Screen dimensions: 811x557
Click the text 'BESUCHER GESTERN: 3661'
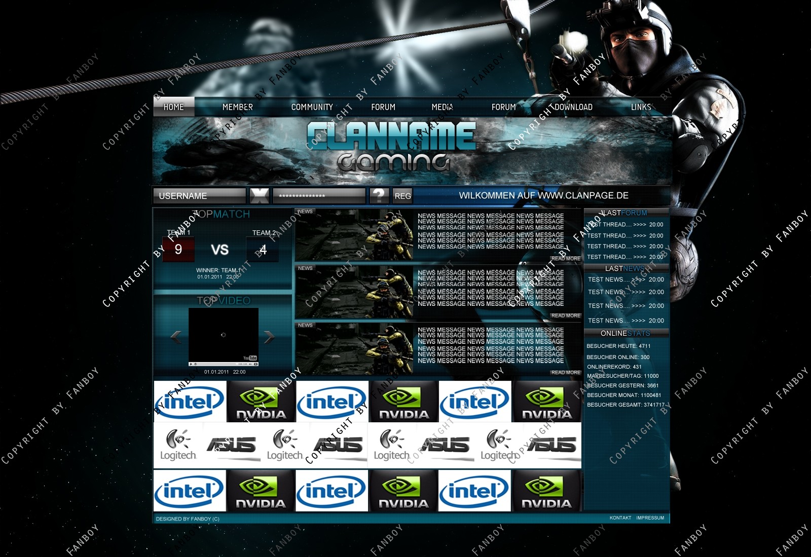click(x=623, y=385)
